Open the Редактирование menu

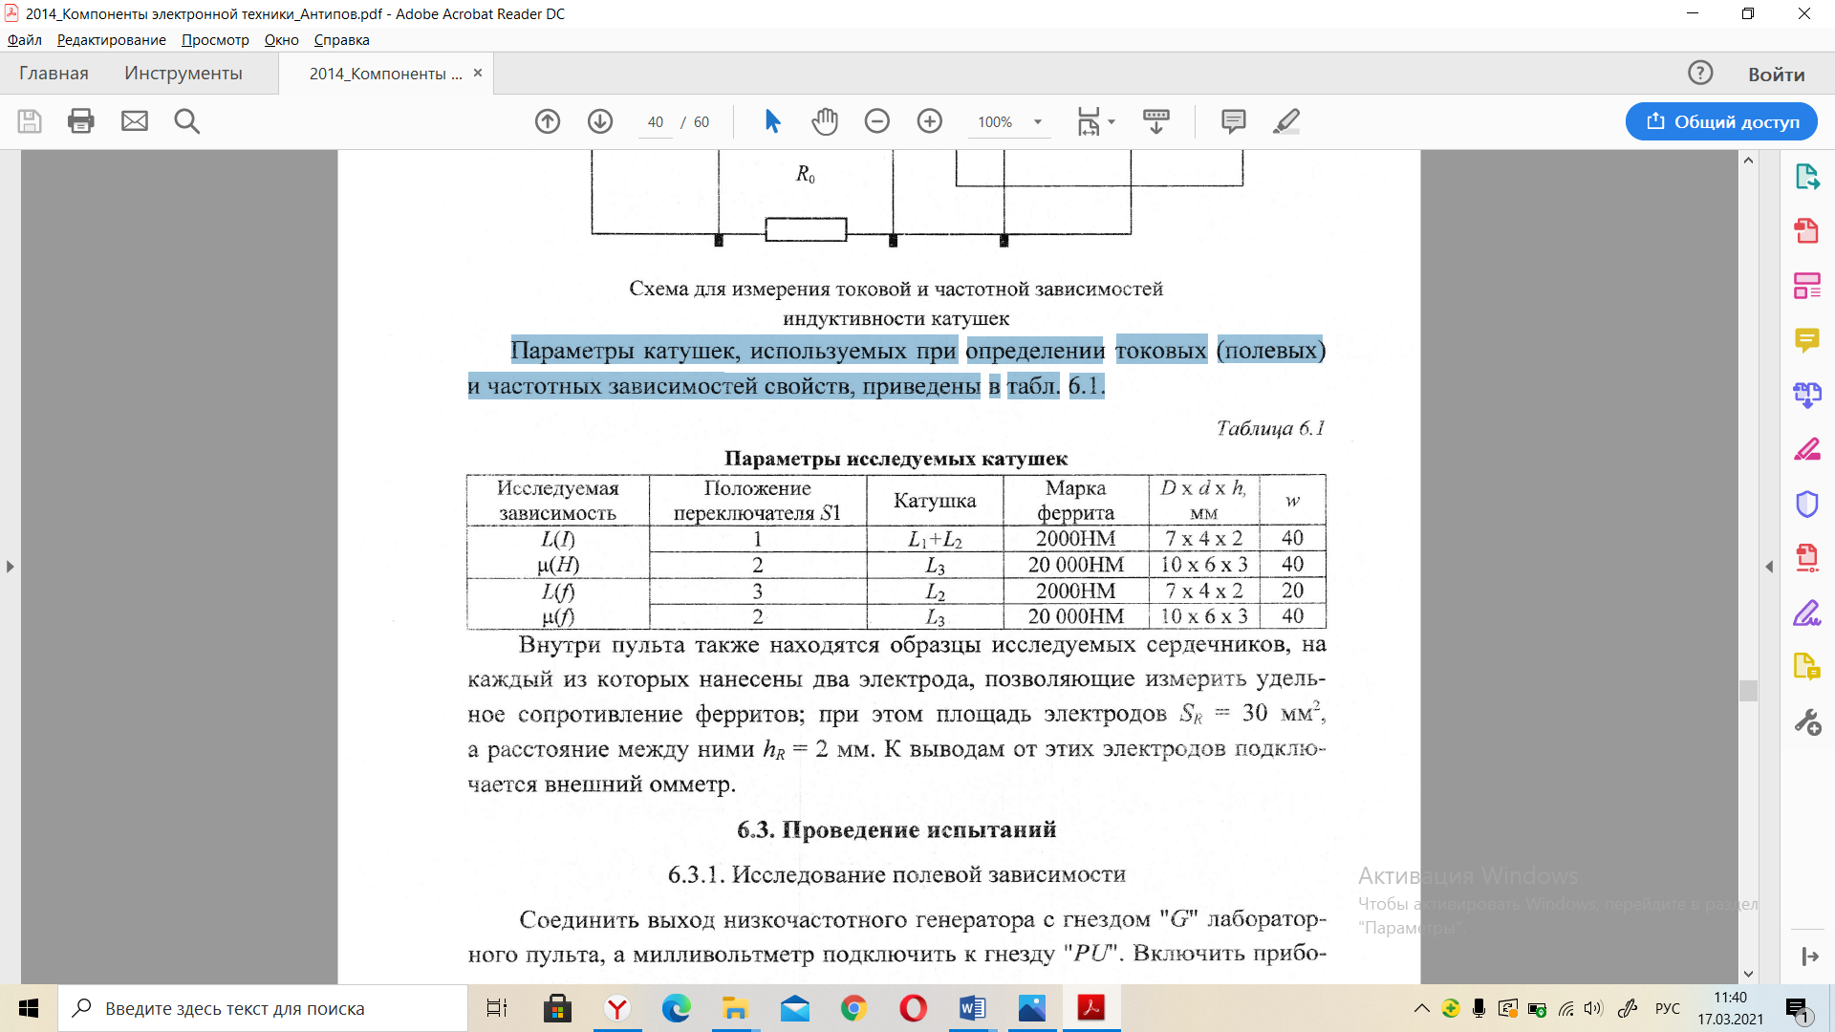tap(111, 40)
